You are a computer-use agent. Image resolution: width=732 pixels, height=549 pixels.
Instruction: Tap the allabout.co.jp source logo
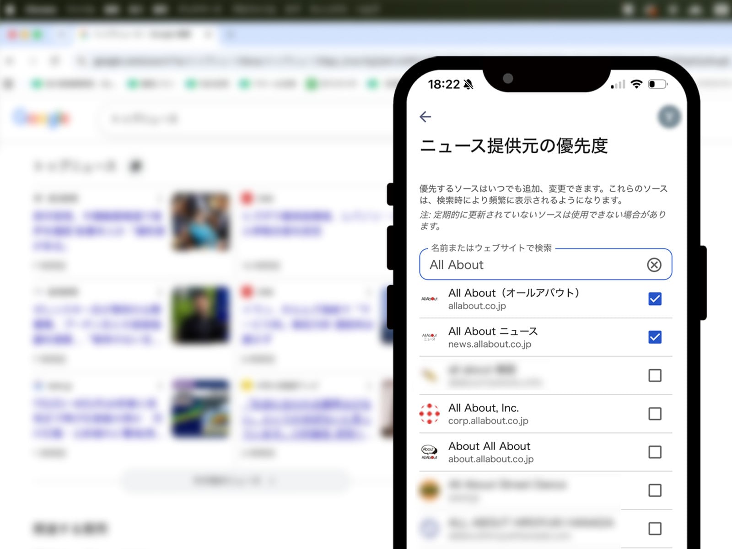point(429,299)
